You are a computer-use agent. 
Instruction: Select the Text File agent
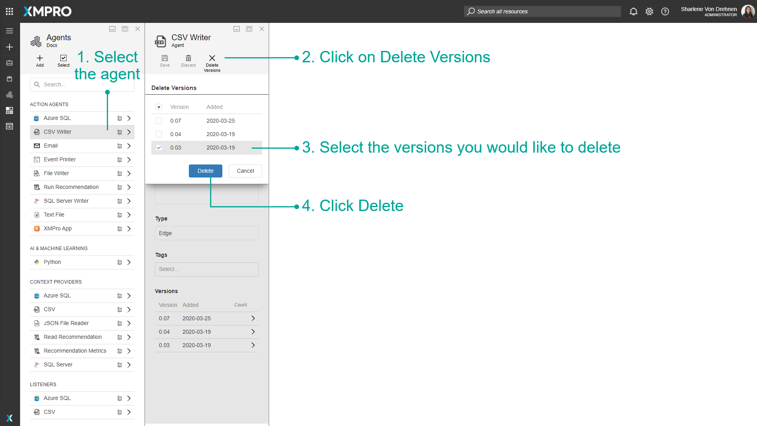82,215
